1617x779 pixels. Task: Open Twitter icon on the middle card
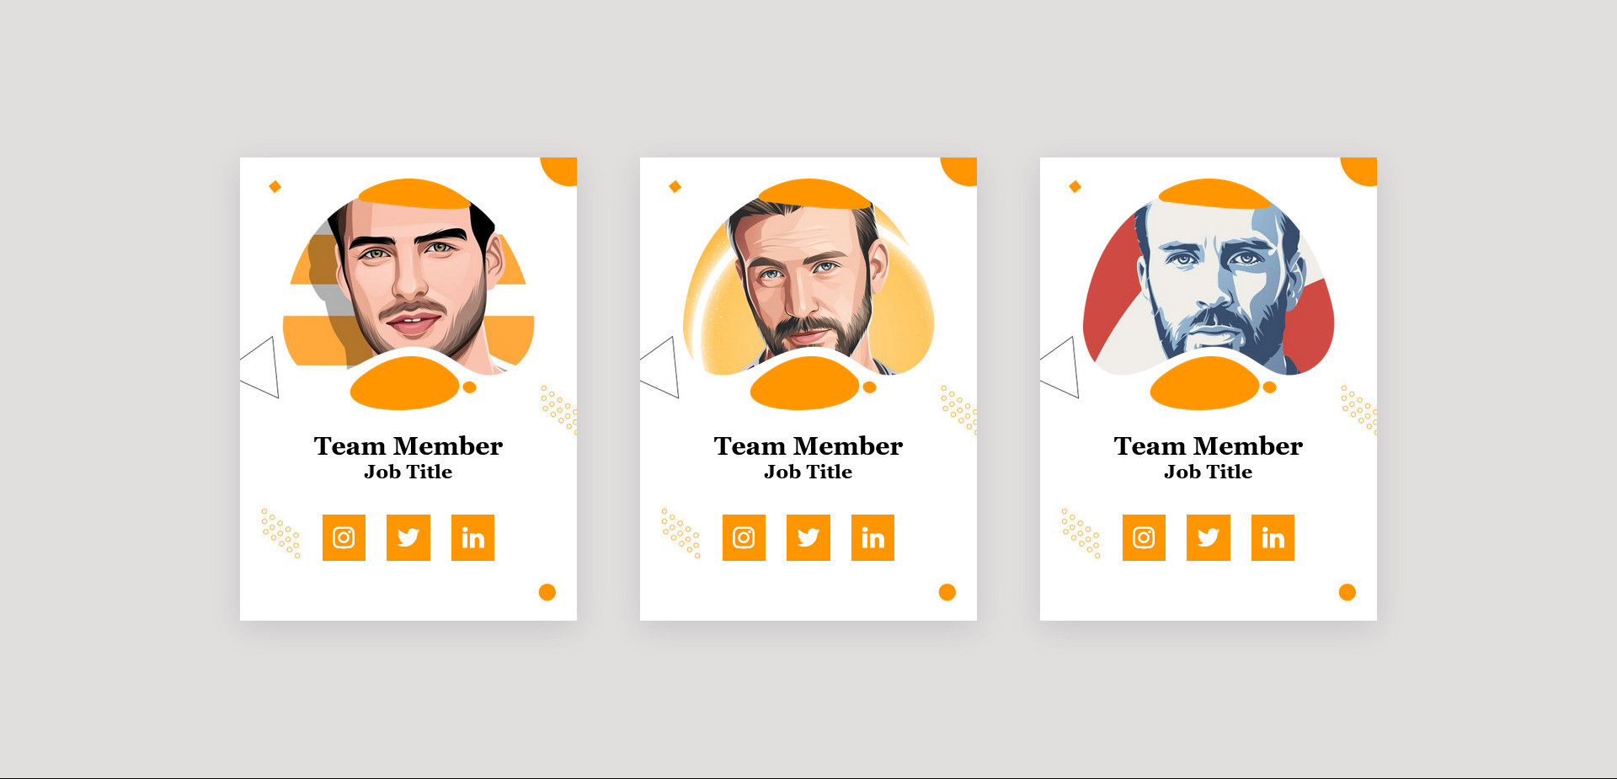coord(808,537)
